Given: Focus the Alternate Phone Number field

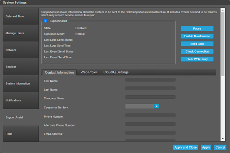Looking at the screenshot, I should (150, 124).
